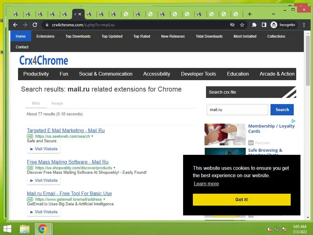The image size is (313, 235).
Task: Browse the Education category
Action: [238, 74]
